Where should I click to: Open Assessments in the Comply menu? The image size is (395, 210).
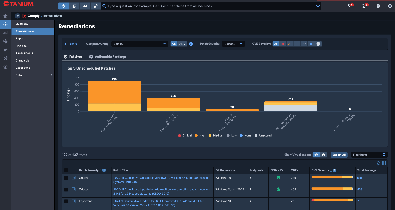tap(33, 53)
